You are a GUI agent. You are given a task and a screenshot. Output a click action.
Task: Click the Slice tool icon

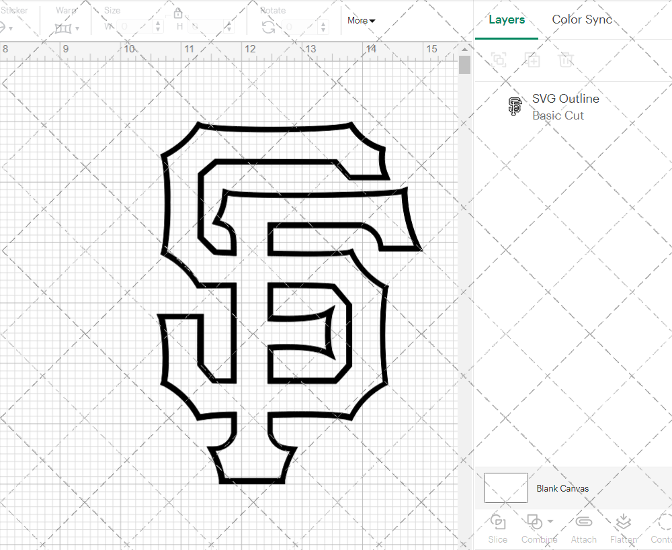click(498, 523)
